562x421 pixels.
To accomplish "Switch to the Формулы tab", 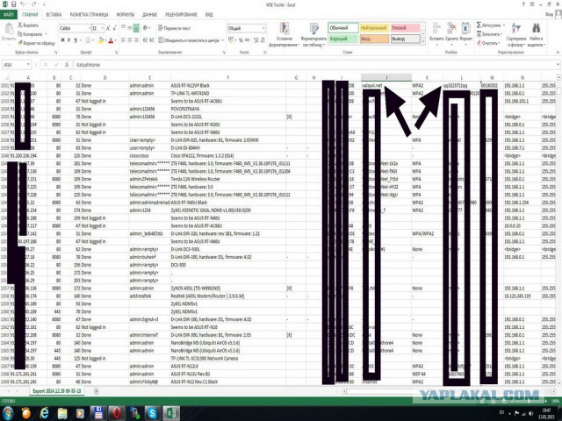I will (125, 15).
